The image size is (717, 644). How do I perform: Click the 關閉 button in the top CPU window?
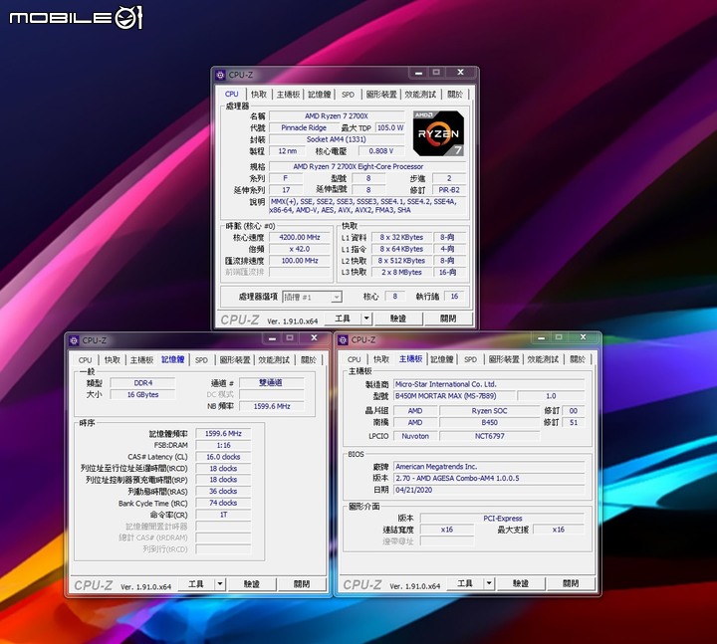pyautogui.click(x=448, y=319)
